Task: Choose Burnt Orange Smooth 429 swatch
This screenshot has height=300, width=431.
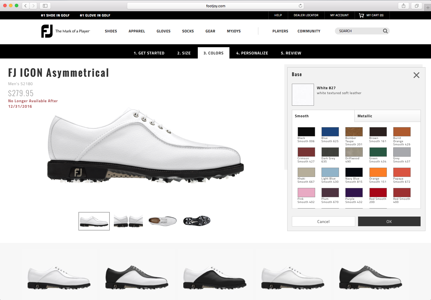Action: point(402,132)
